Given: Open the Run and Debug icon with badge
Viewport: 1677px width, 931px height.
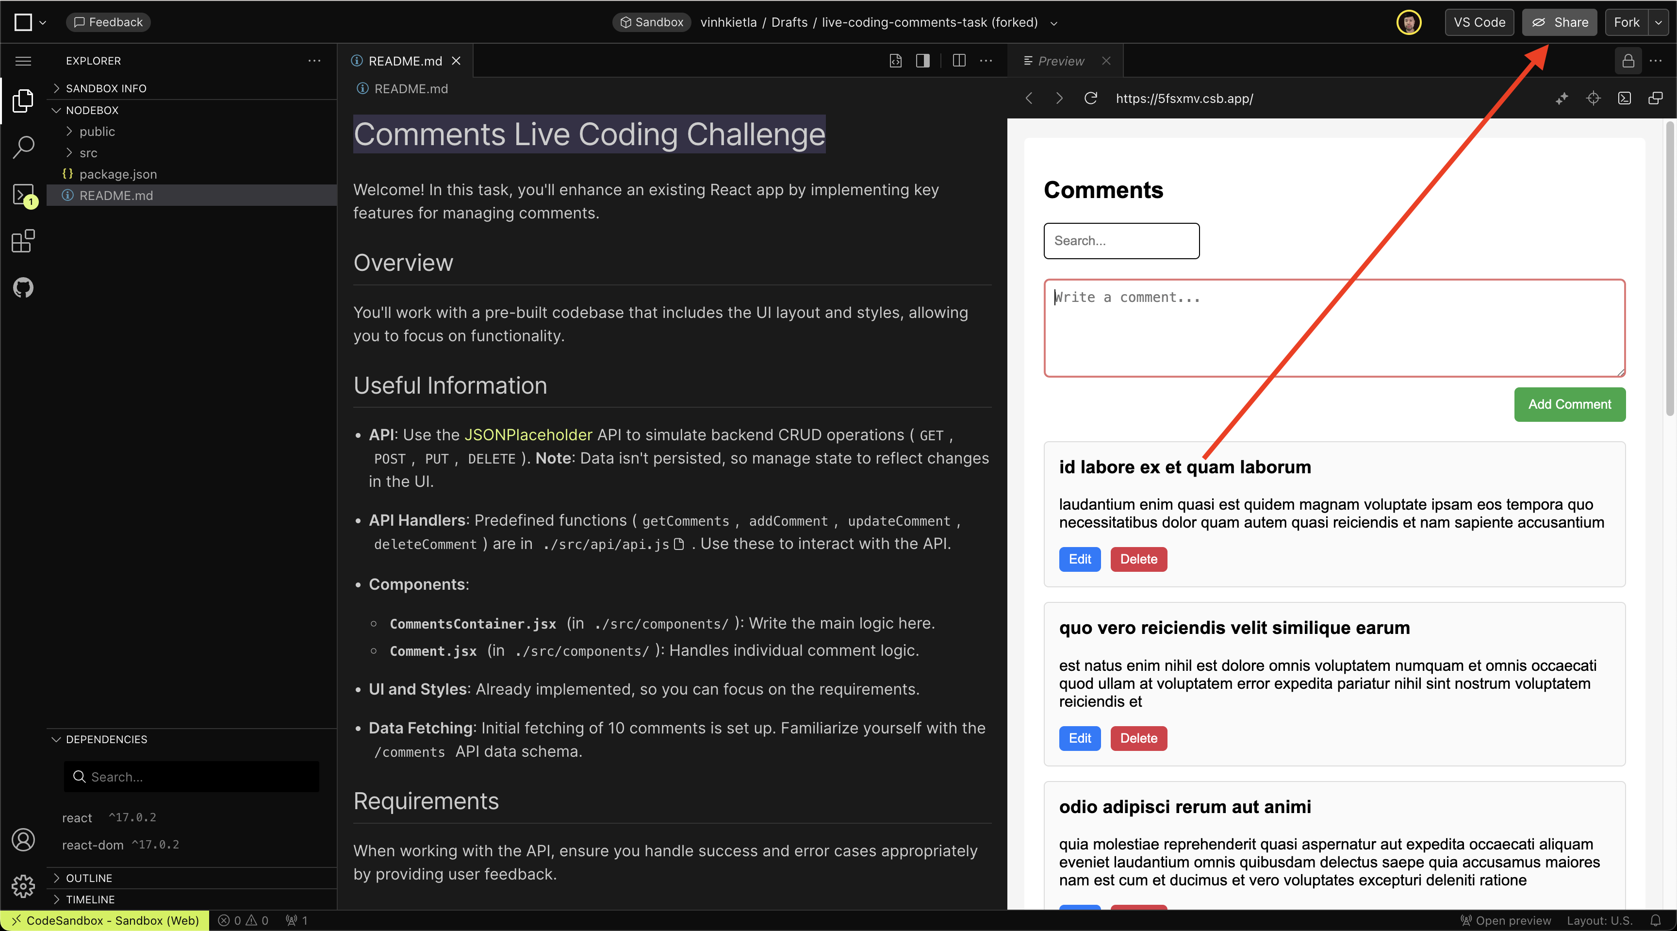Looking at the screenshot, I should point(23,194).
